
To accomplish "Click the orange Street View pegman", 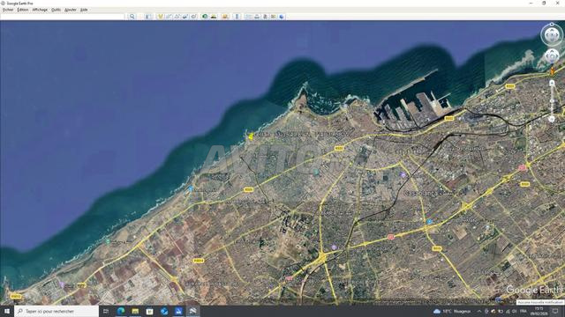I will [552, 71].
